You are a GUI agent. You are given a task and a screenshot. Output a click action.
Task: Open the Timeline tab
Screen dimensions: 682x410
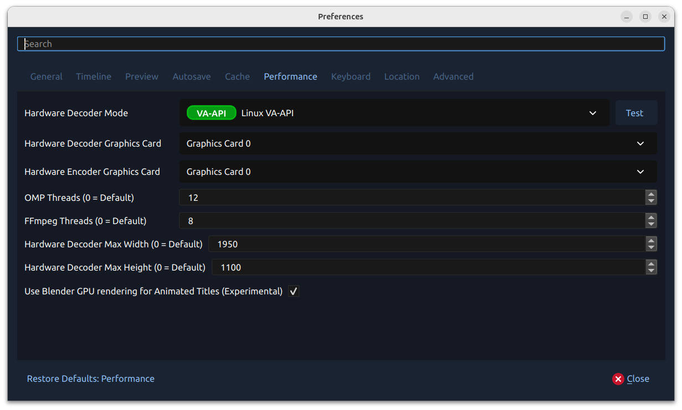coord(94,76)
